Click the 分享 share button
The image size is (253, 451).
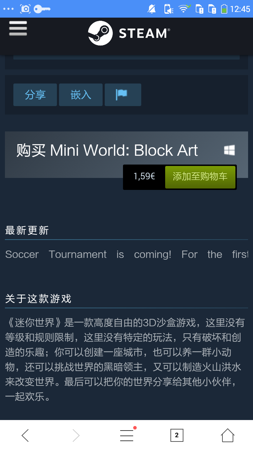[35, 95]
